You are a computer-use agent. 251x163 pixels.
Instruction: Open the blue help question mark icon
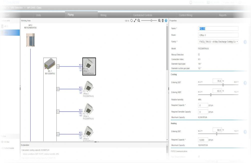(x=166, y=21)
